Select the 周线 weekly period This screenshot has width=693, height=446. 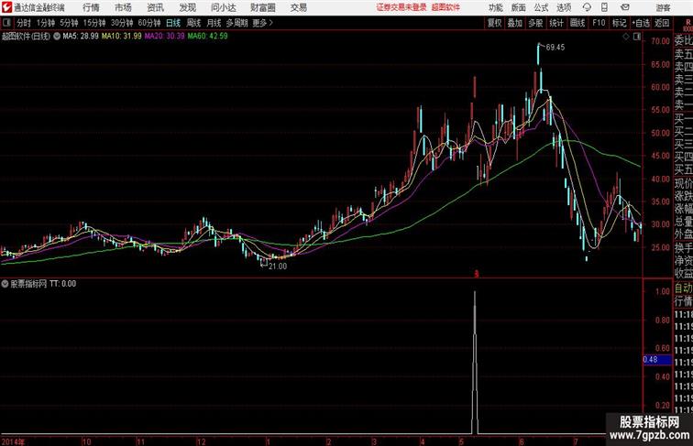pyautogui.click(x=193, y=23)
